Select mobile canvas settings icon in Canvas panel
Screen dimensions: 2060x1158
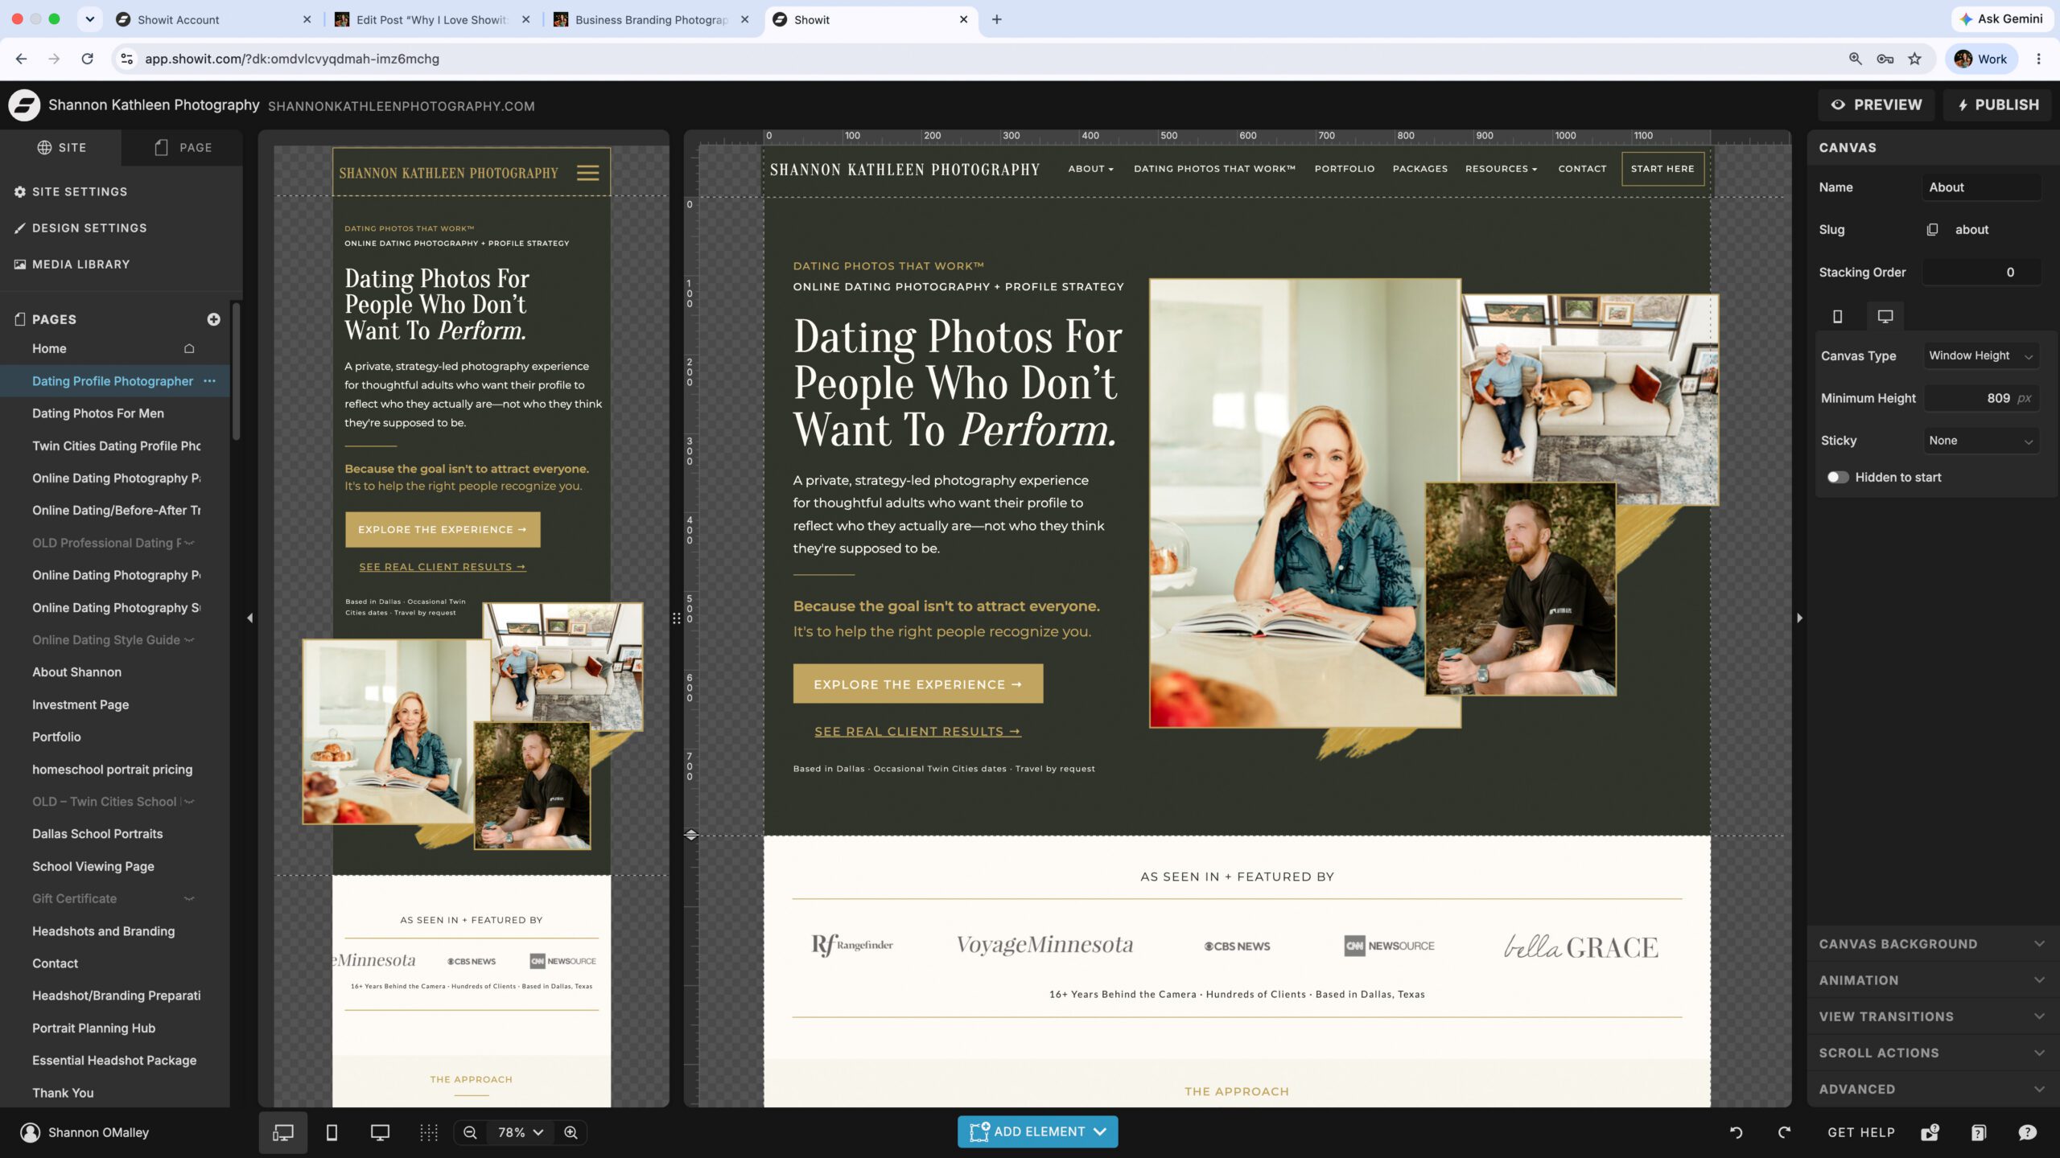pos(1837,316)
